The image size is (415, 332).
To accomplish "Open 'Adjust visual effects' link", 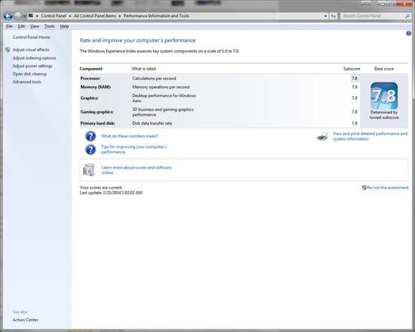I will (31, 49).
